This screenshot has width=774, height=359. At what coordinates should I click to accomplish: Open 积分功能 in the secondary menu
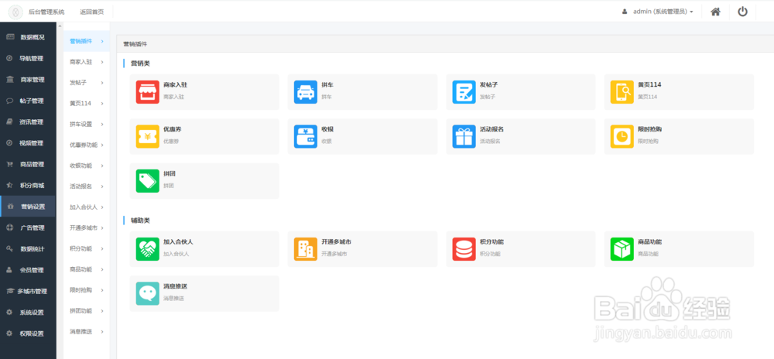click(87, 248)
